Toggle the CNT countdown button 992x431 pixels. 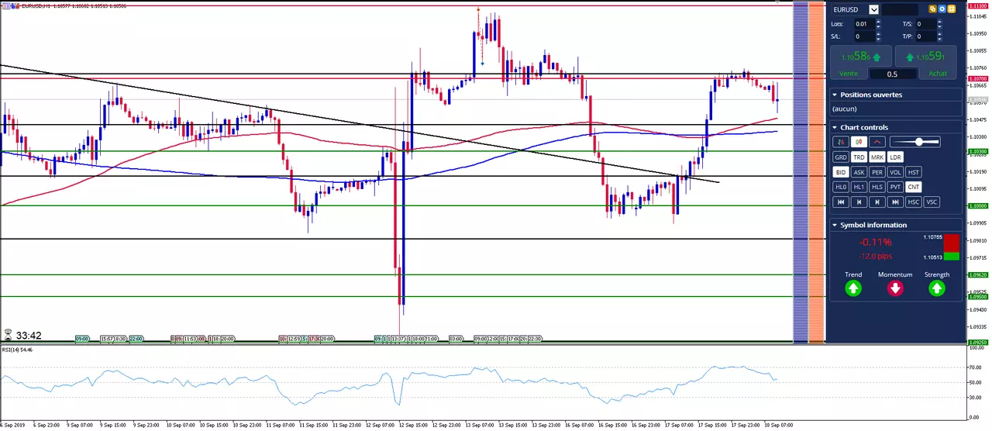point(914,187)
